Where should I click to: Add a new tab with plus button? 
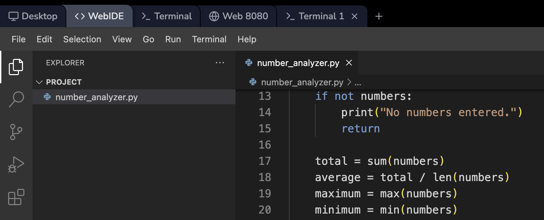tap(379, 16)
